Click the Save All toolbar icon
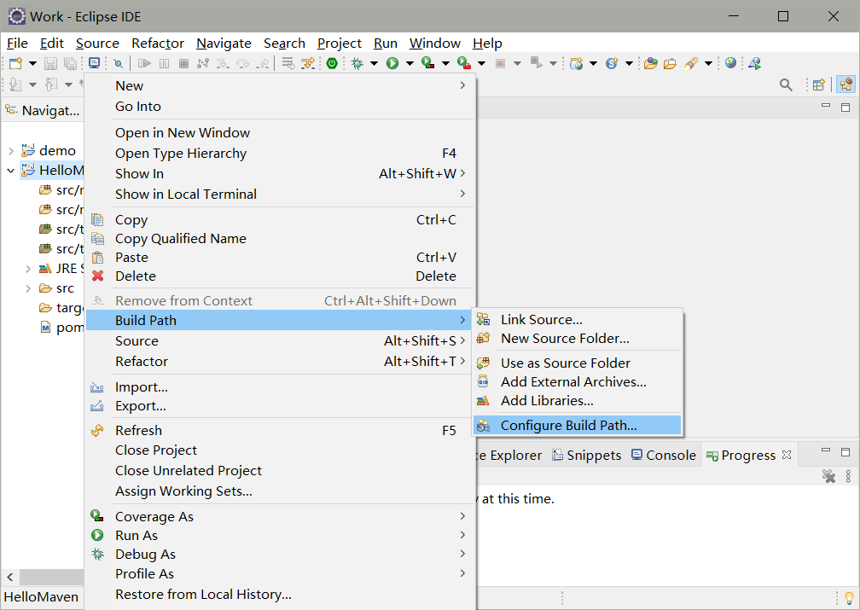Viewport: 860px width, 610px height. (x=70, y=64)
